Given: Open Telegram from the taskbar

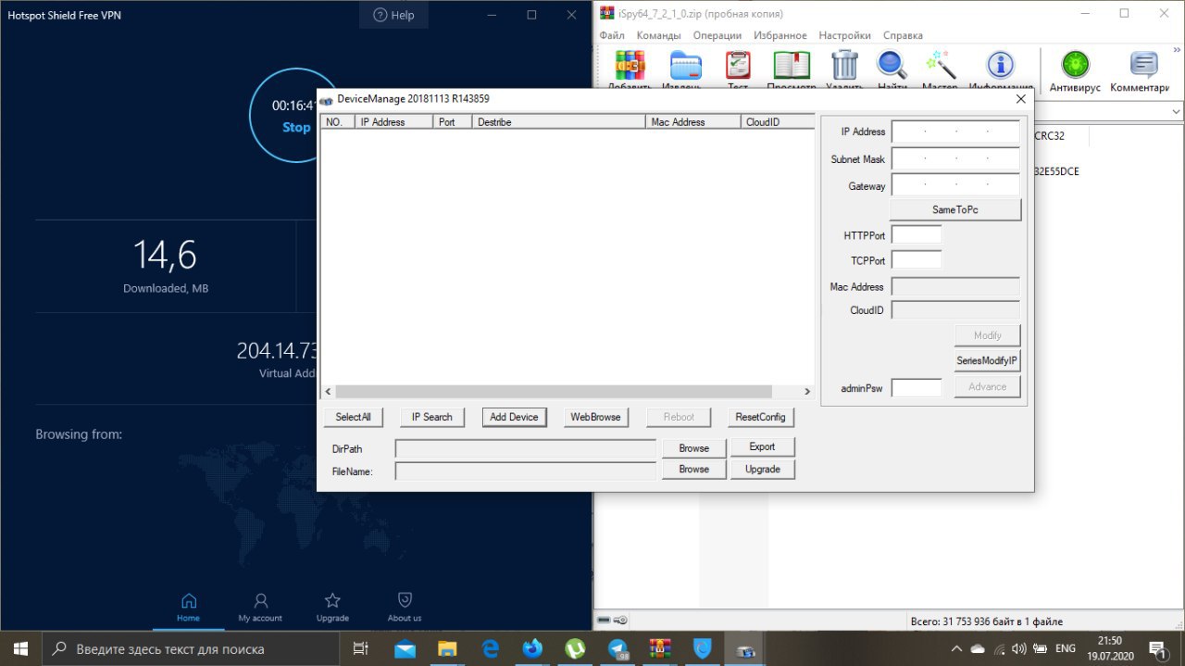Looking at the screenshot, I should coord(617,648).
